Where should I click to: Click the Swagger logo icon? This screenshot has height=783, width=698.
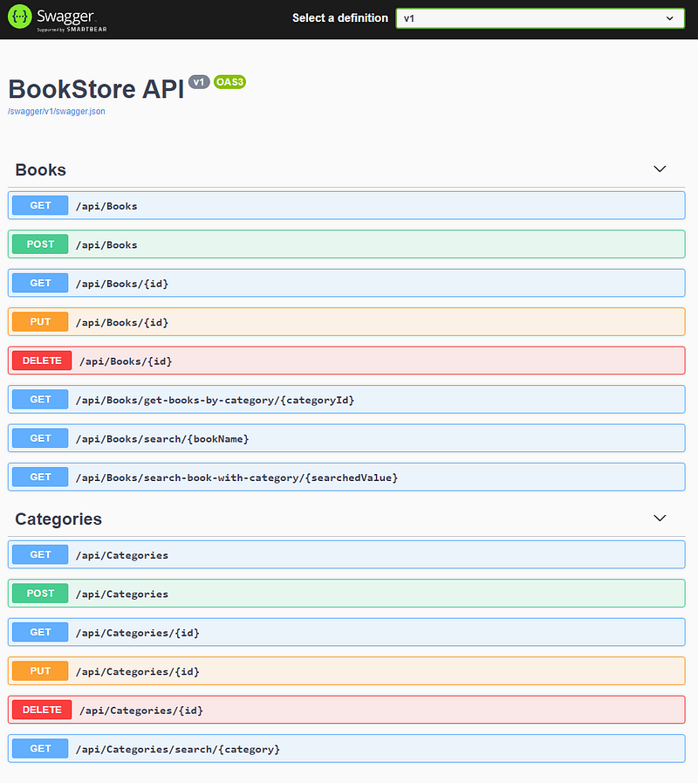[19, 17]
